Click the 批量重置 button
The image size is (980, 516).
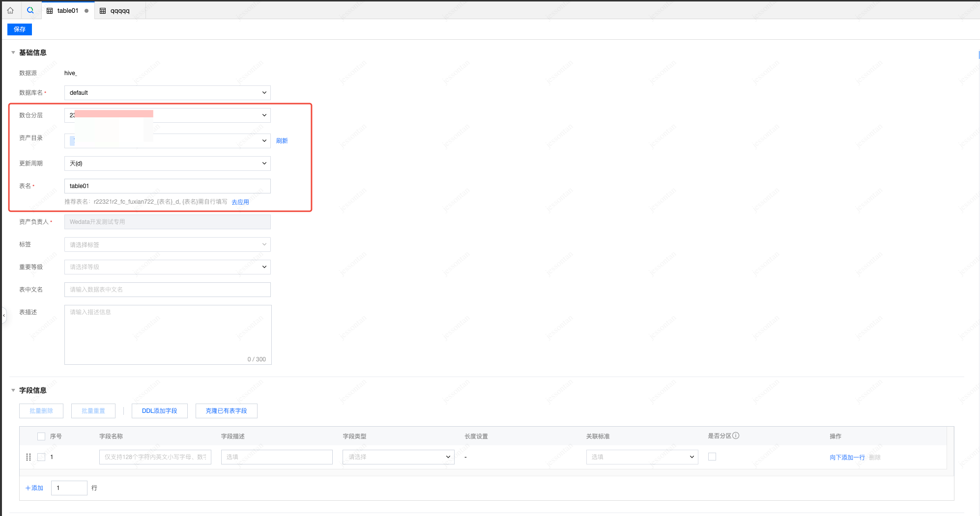93,411
